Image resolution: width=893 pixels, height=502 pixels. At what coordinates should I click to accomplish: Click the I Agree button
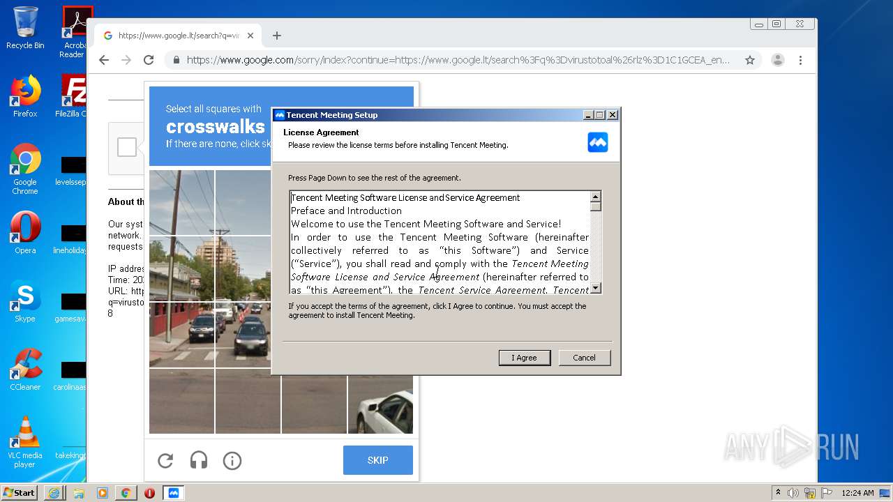(x=525, y=358)
